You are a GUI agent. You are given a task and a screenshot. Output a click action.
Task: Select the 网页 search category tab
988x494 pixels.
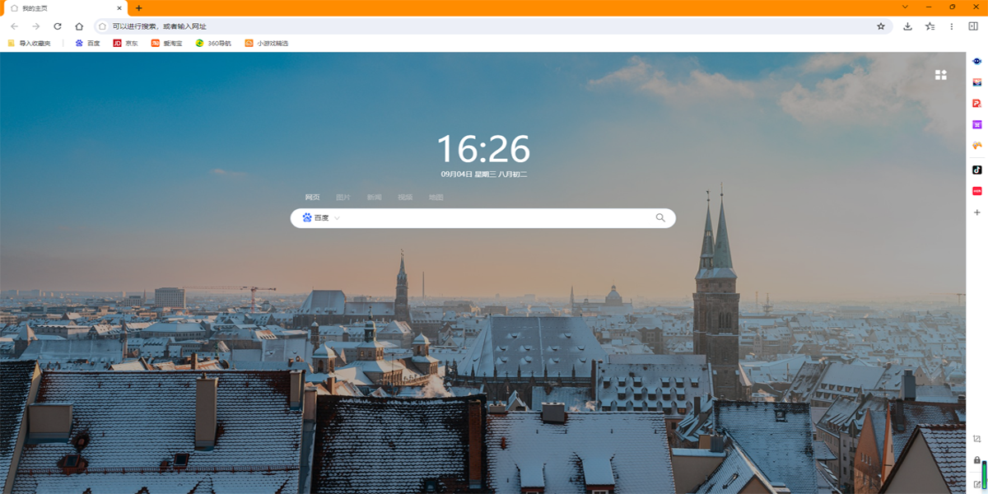click(312, 198)
